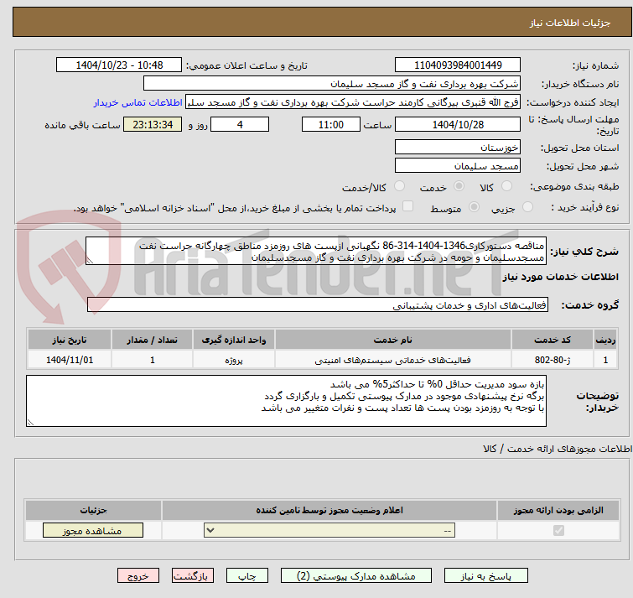Image resolution: width=633 pixels, height=598 pixels.
Task: Click the service code cell 'ژ-80-802'
Action: click(552, 360)
